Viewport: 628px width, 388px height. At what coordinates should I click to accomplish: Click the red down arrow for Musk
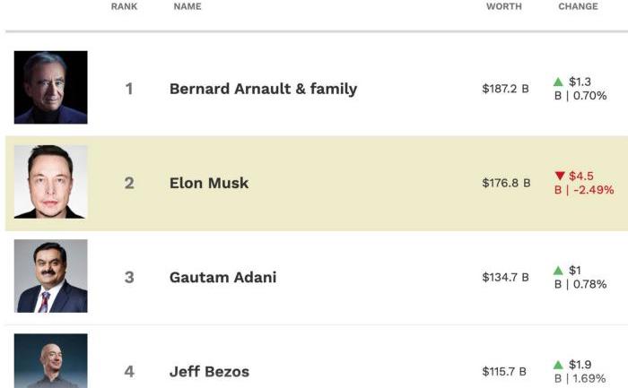point(560,177)
